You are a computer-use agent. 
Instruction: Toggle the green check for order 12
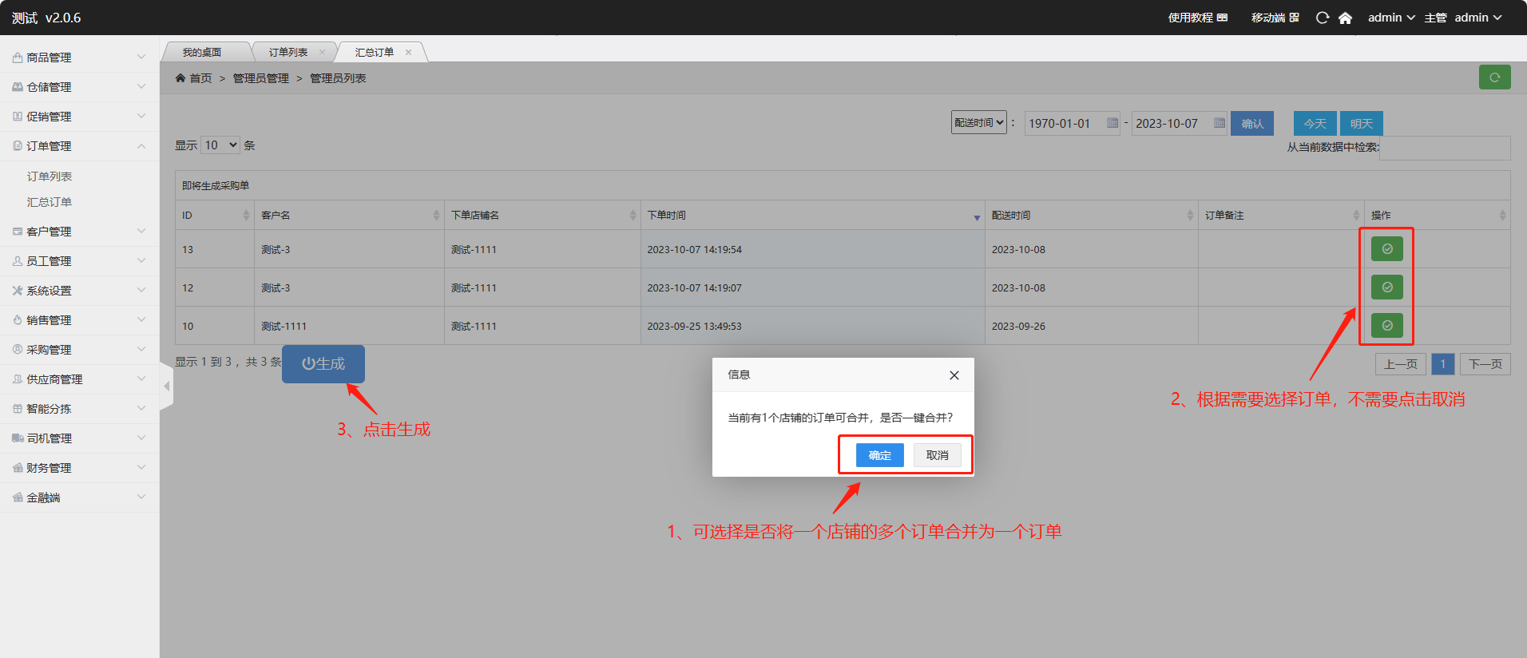pyautogui.click(x=1386, y=287)
